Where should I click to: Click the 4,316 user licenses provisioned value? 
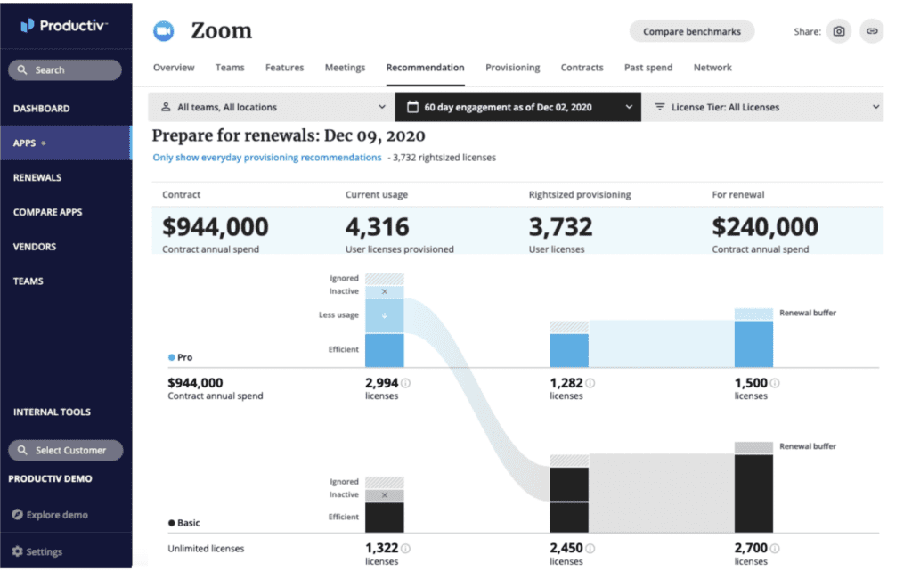(377, 227)
